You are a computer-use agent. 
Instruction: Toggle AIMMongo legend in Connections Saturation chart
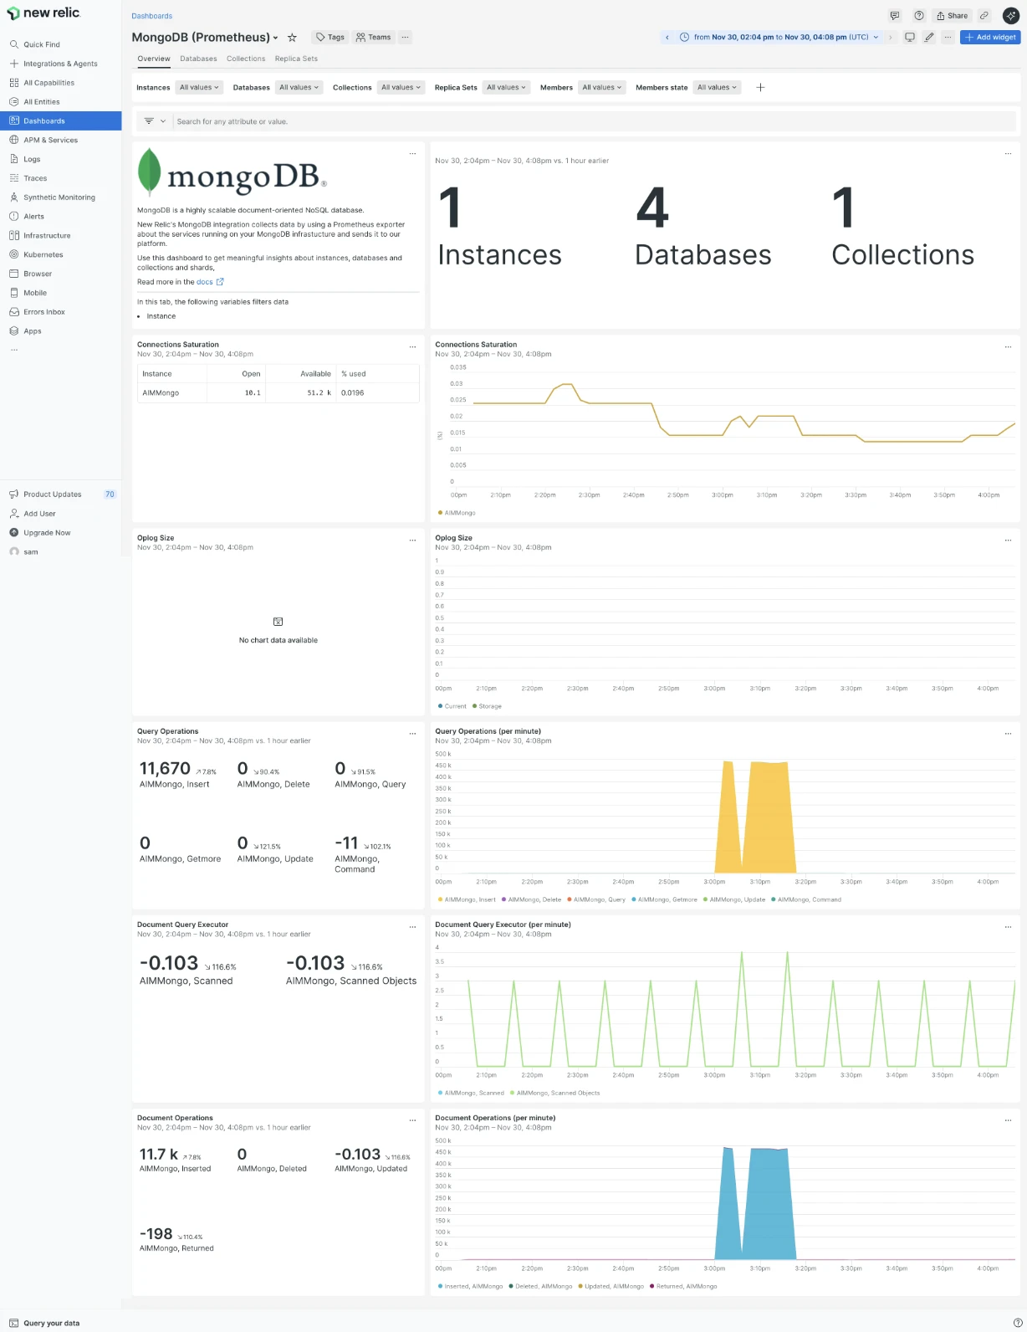click(x=457, y=513)
